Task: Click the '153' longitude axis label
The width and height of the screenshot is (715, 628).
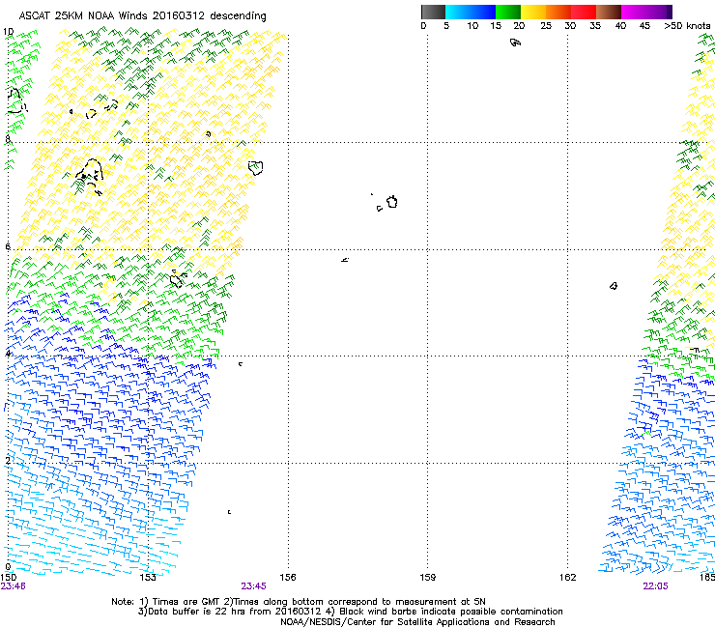Action: click(148, 578)
